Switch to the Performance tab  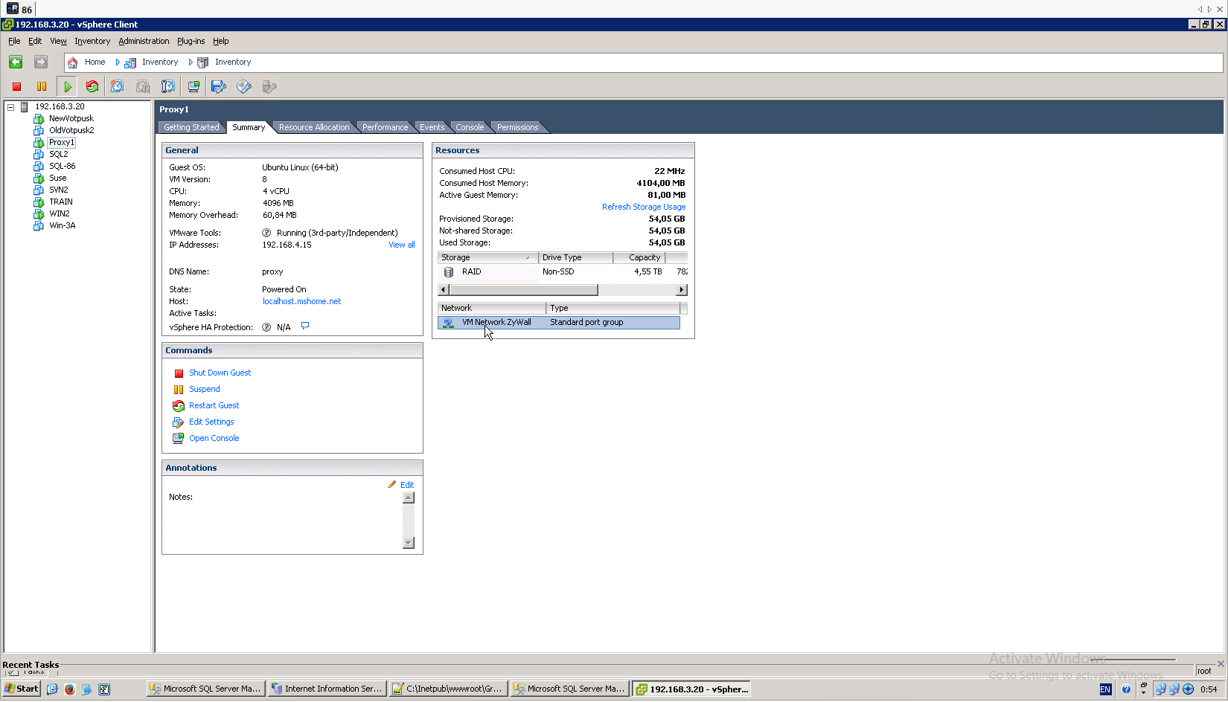coord(385,127)
